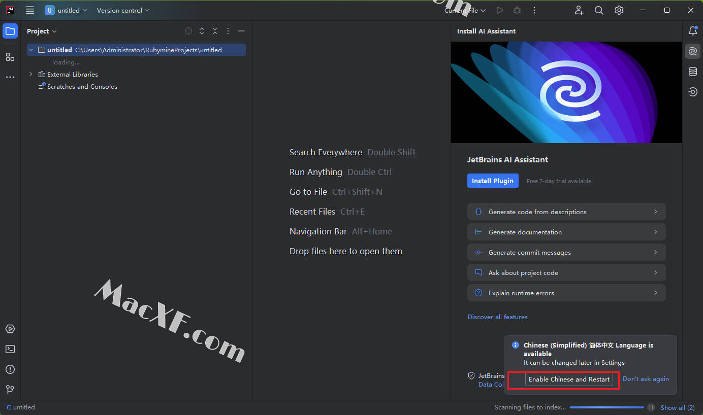703x415 pixels.
Task: Open the Project view selector dropdown
Action: (x=42, y=31)
